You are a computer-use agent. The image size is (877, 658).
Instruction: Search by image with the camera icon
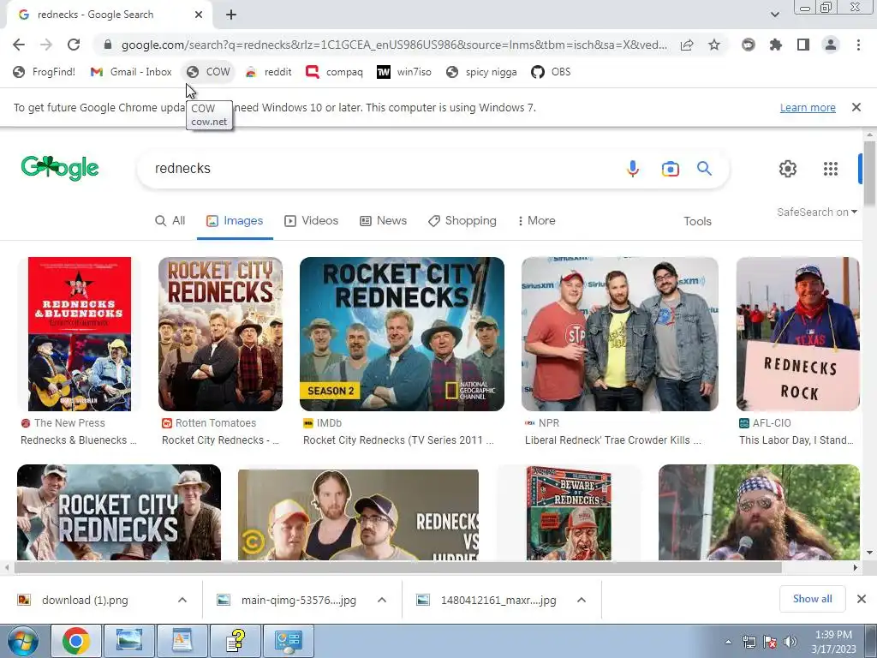point(670,169)
